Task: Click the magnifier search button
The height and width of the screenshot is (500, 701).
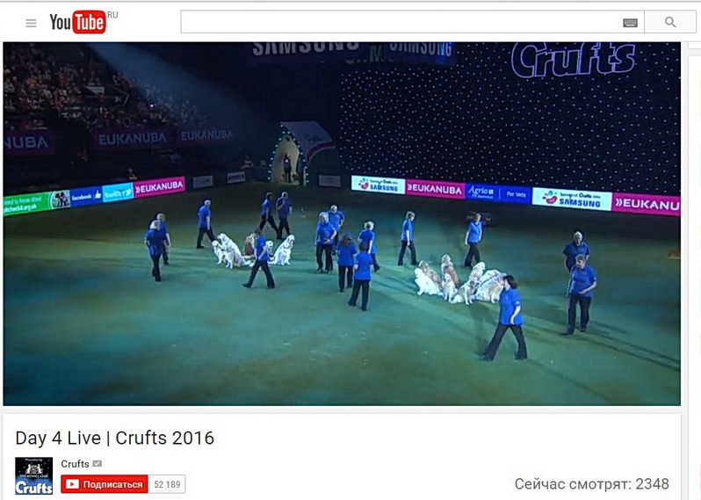Action: tap(669, 22)
